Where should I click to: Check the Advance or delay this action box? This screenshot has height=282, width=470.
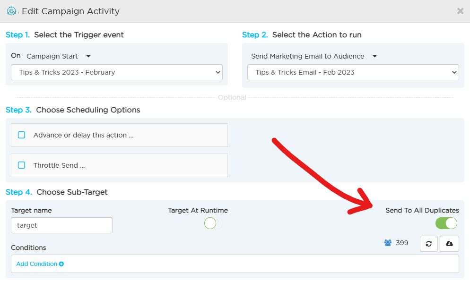click(x=22, y=135)
